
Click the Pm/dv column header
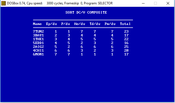pyautogui.click(x=110, y=24)
